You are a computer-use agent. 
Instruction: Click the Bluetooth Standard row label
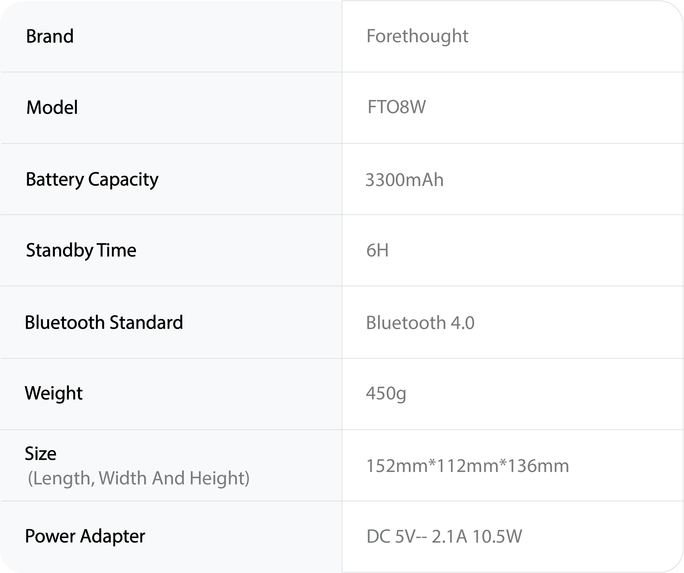pyautogui.click(x=104, y=323)
